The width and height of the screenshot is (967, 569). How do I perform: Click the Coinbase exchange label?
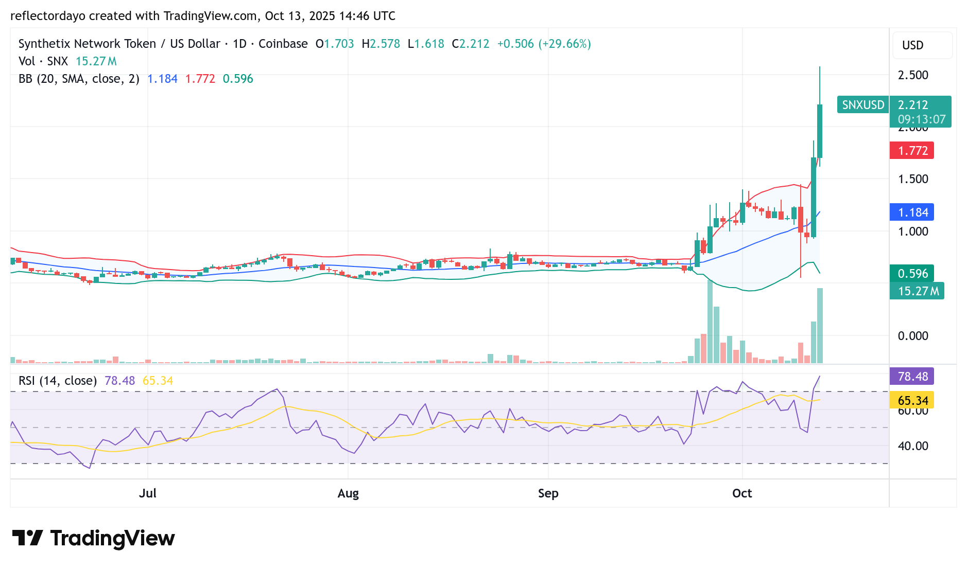283,44
